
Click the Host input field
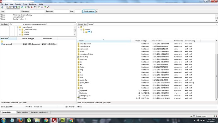(13, 11)
